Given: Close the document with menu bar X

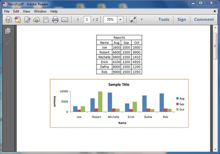Looking at the screenshot, I should tap(215, 11).
